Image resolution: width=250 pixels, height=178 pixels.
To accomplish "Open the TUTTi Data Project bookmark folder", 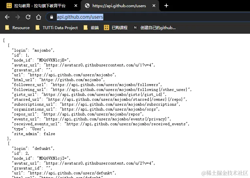I will tap(57, 28).
